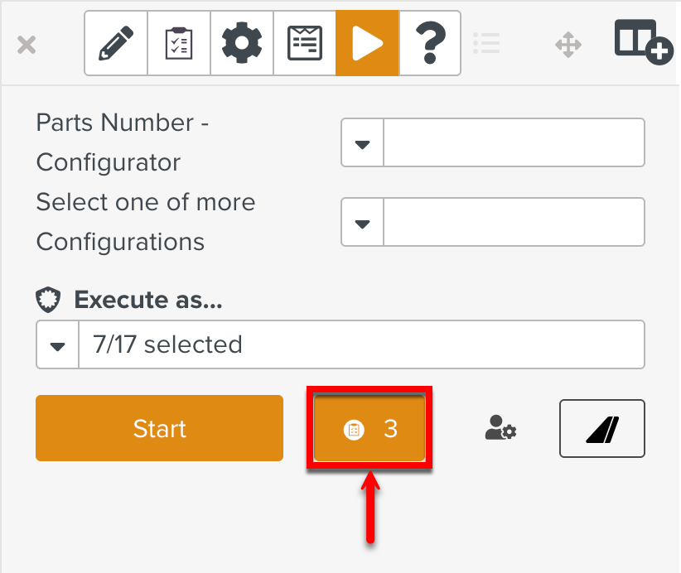This screenshot has width=681, height=573.
Task: Click the black slanted-stripes outlined button
Action: 602,429
